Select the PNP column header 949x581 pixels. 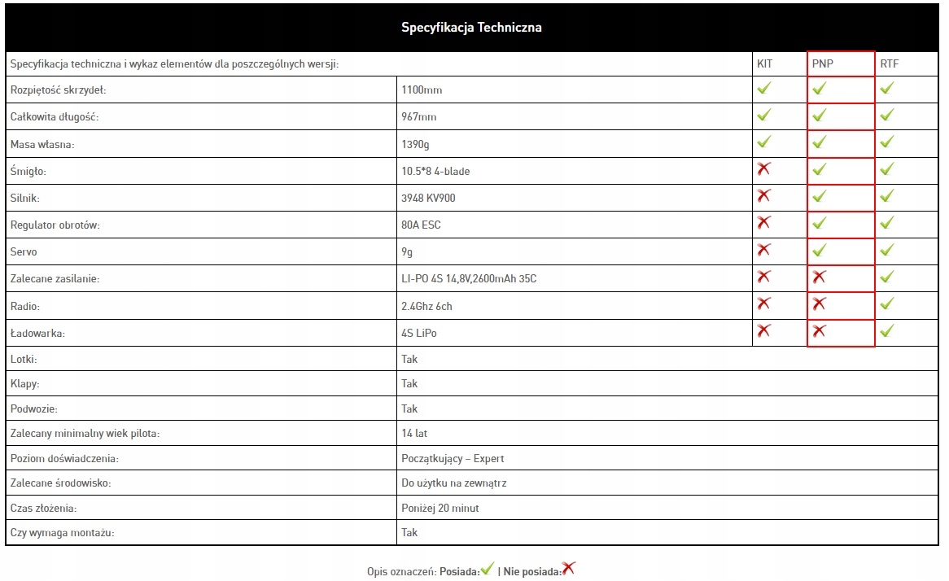823,64
